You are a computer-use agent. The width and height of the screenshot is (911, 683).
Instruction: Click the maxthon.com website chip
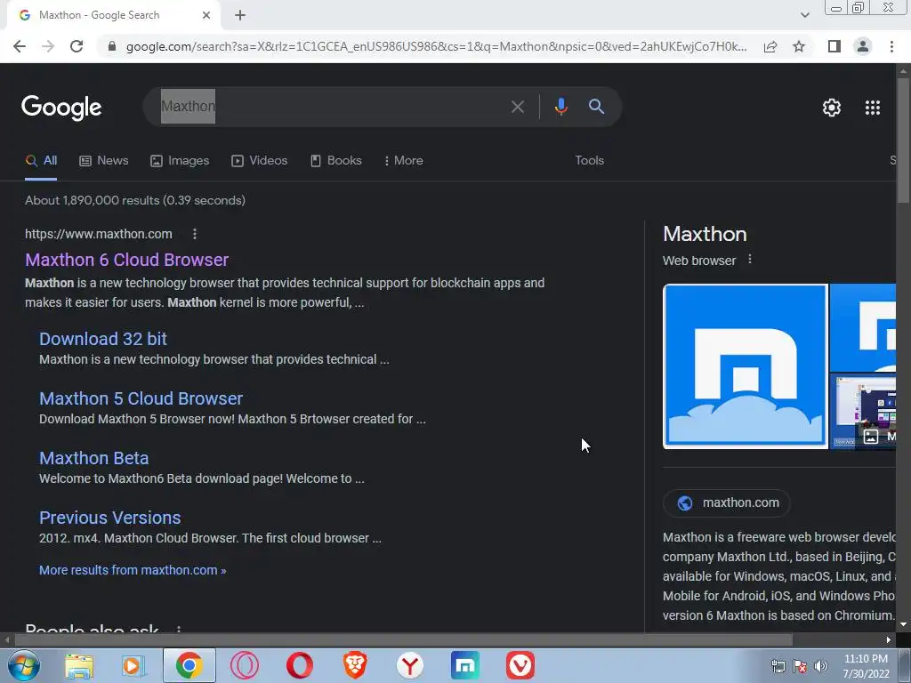point(727,503)
